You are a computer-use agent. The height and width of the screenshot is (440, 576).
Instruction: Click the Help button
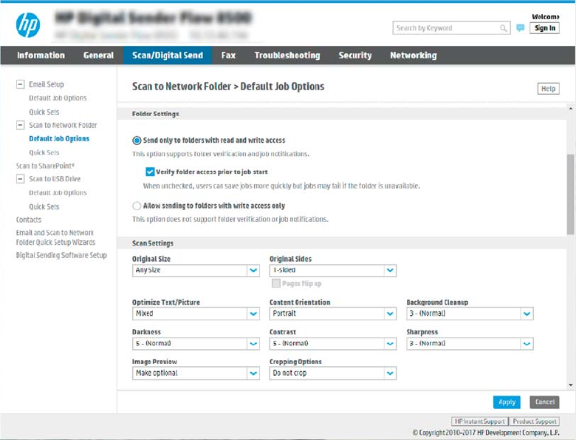pyautogui.click(x=548, y=88)
